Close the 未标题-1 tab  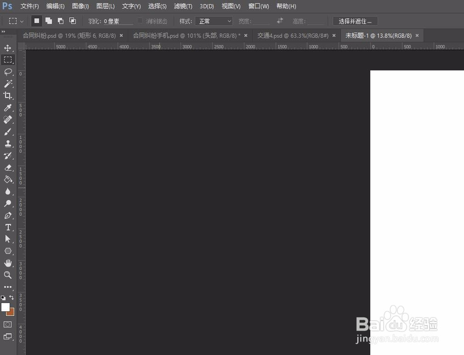click(417, 36)
